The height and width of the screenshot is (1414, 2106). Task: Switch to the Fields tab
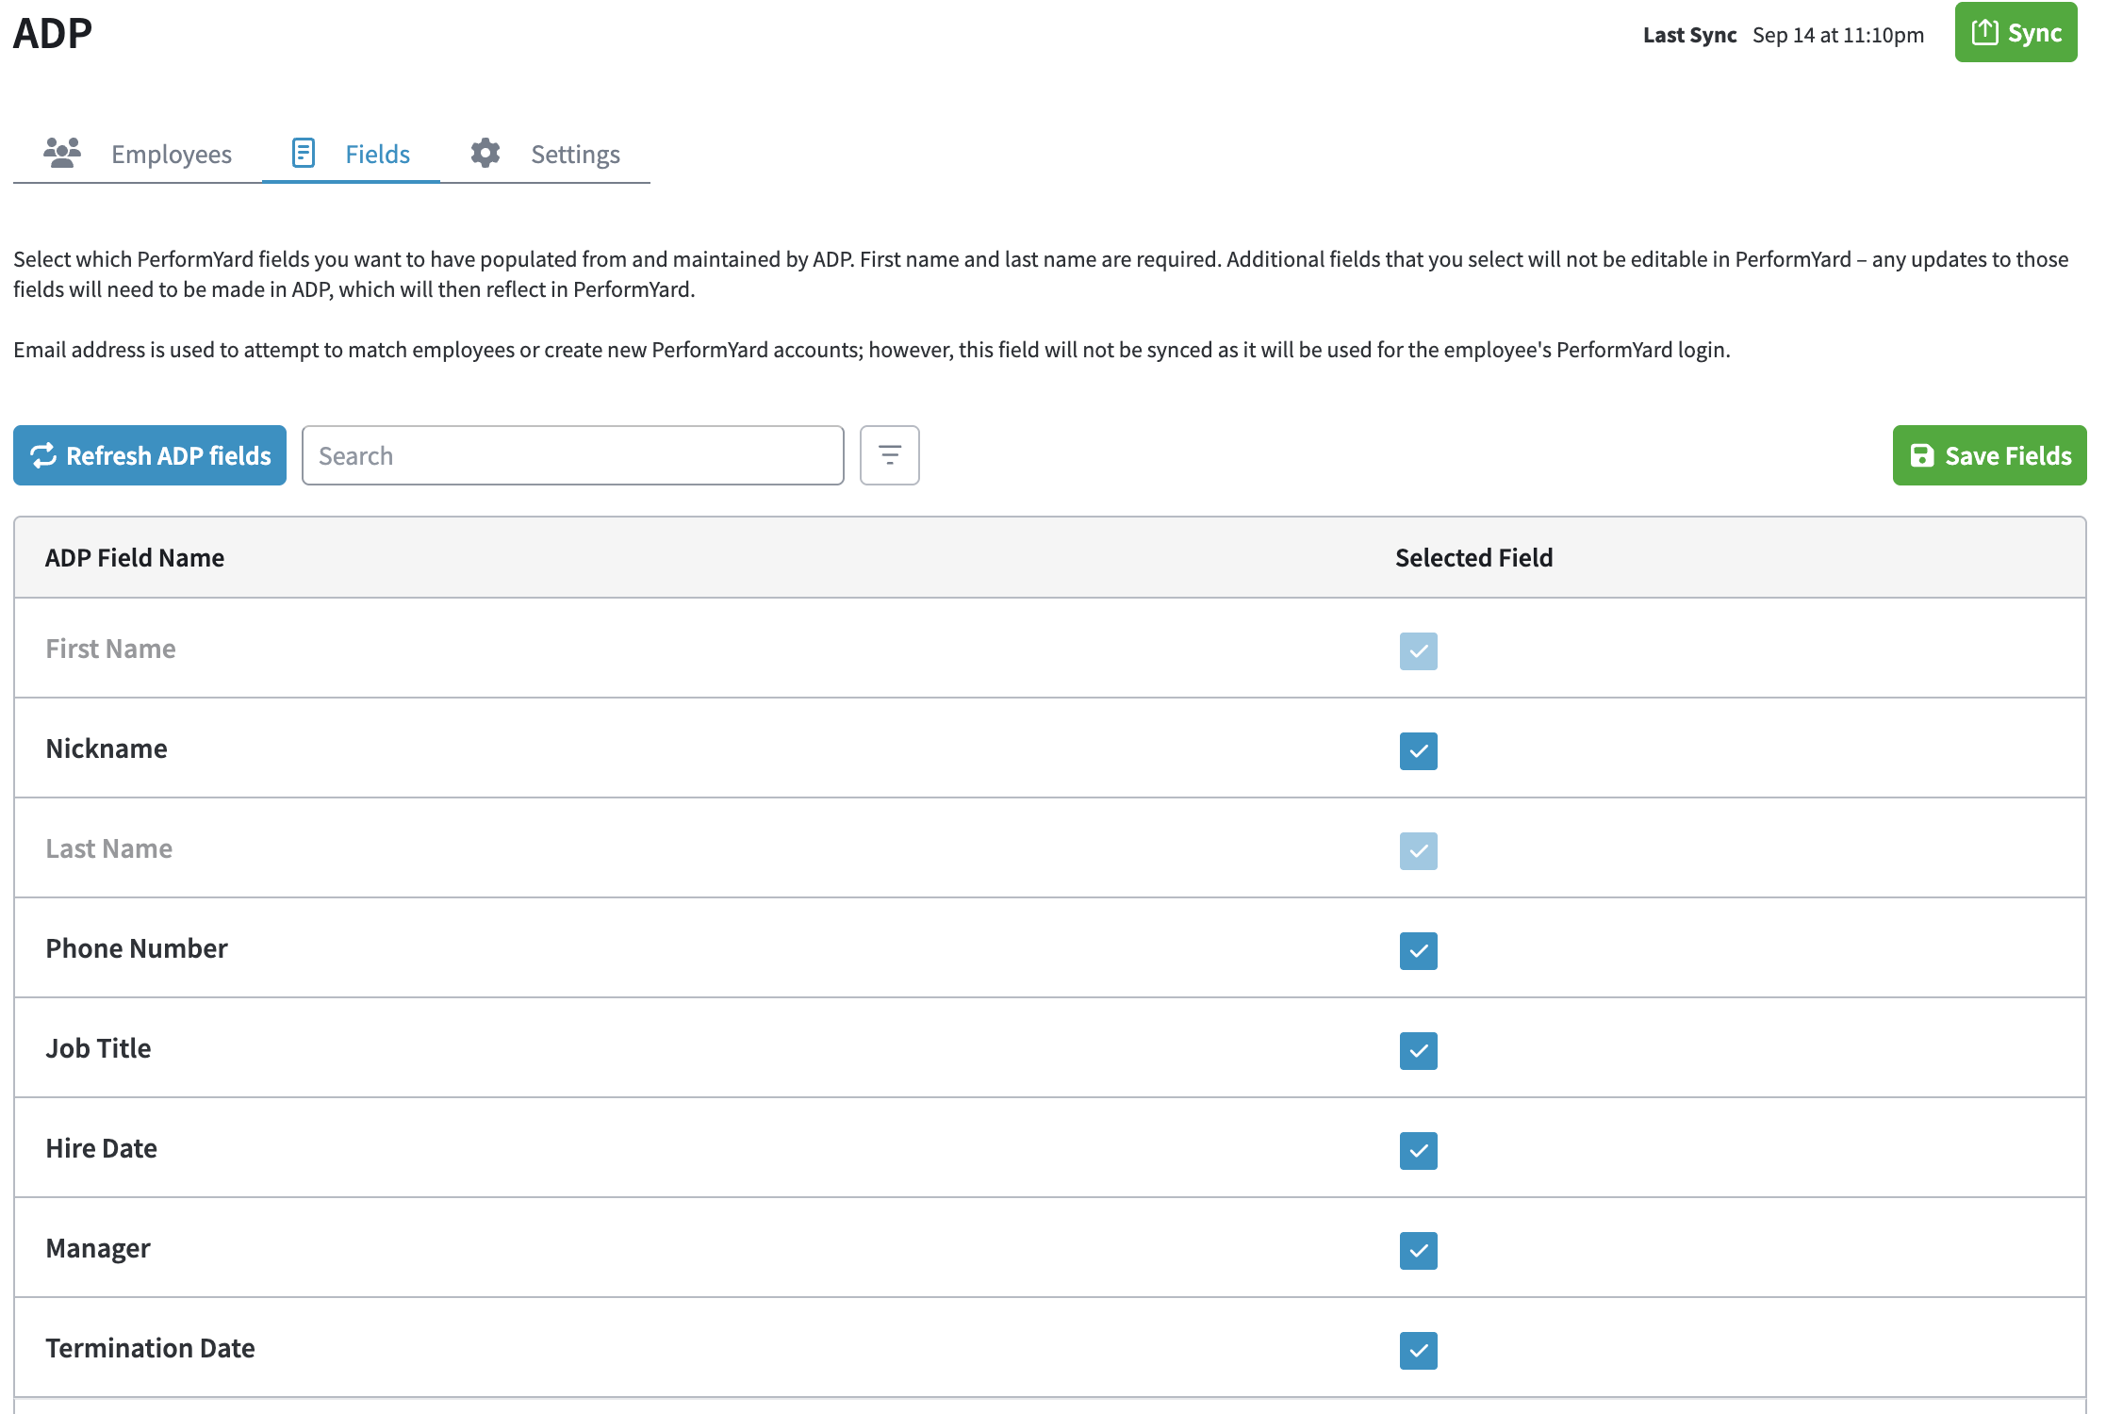tap(351, 154)
